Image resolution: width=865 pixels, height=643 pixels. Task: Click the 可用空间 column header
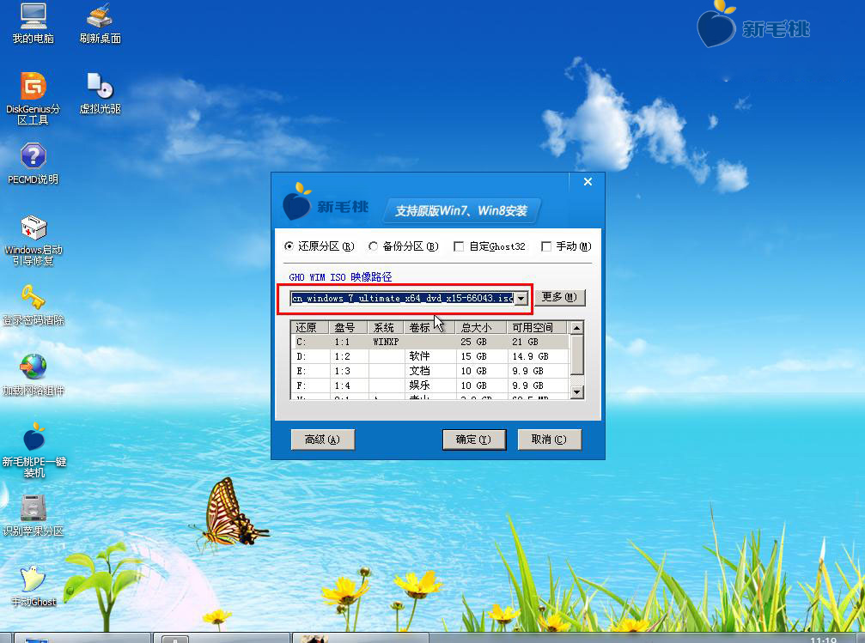click(x=538, y=328)
